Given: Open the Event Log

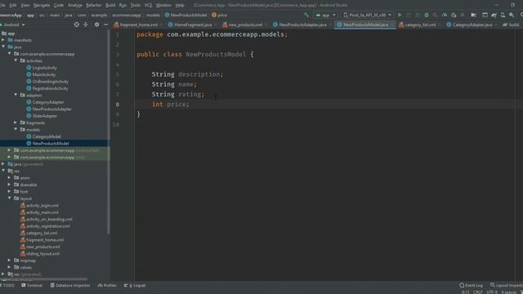Looking at the screenshot, I should 471,285.
